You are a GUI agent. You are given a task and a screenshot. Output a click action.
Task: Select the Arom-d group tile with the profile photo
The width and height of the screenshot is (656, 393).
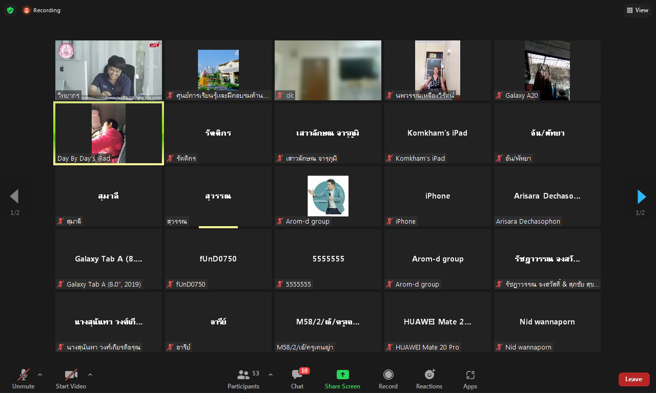click(x=328, y=196)
